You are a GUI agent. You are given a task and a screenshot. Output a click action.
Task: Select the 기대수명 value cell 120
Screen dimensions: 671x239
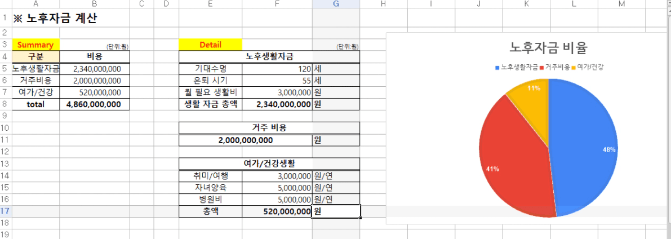click(277, 69)
